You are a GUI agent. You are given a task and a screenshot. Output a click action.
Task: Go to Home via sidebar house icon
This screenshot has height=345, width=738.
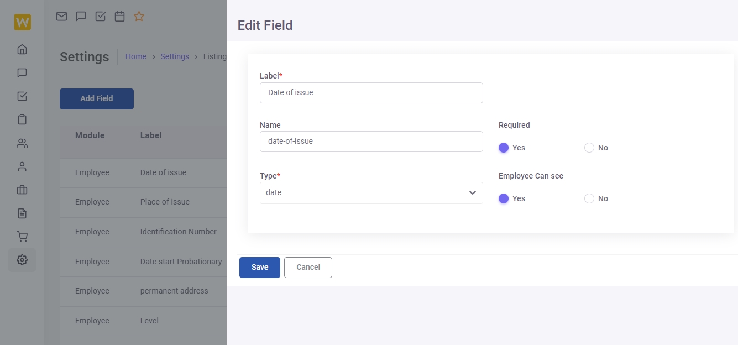tap(22, 49)
